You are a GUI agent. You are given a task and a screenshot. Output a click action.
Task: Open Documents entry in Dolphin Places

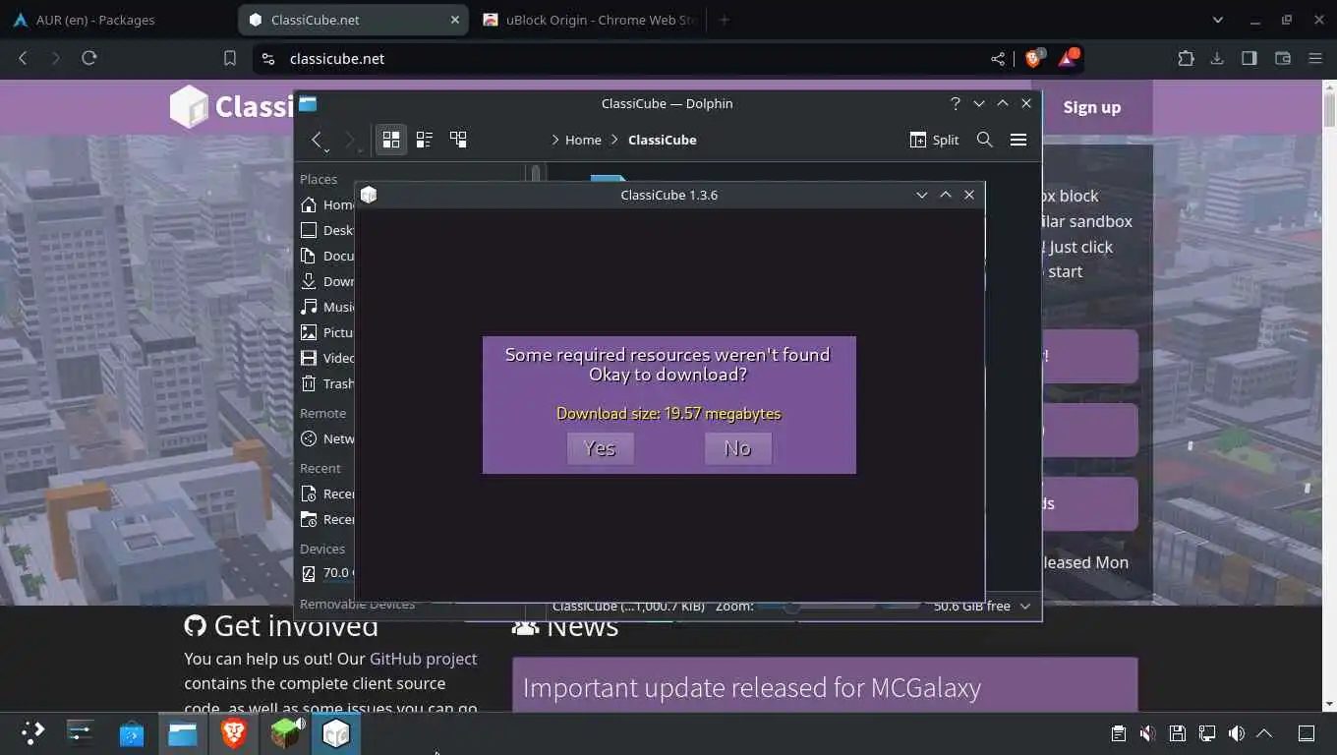[326, 256]
